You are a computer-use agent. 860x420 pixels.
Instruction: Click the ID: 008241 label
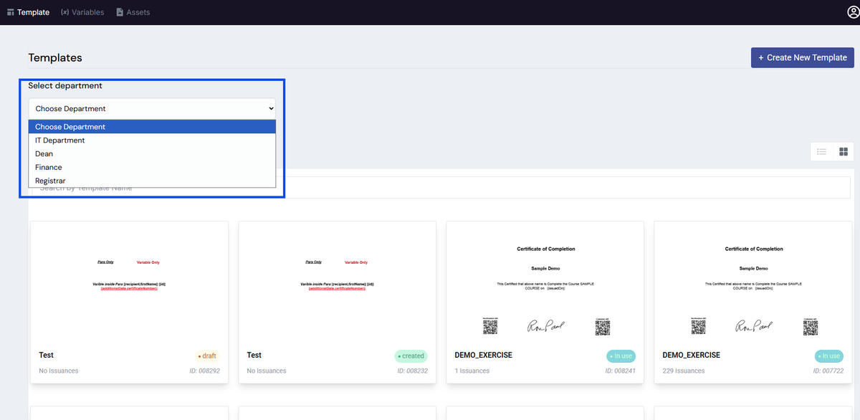pos(620,371)
